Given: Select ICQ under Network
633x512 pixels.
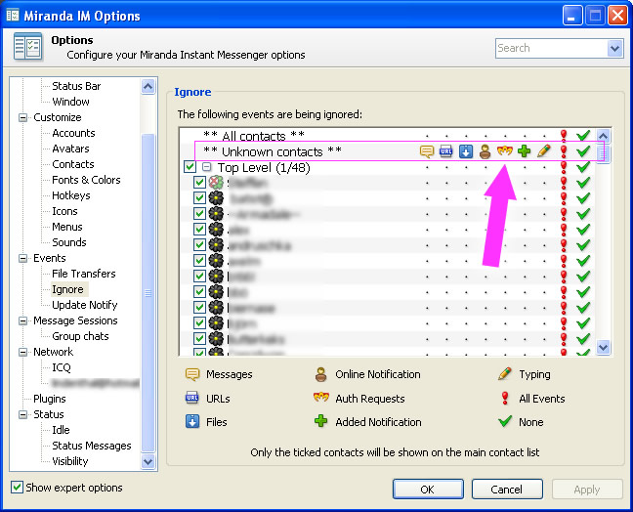Looking at the screenshot, I should pos(62,367).
